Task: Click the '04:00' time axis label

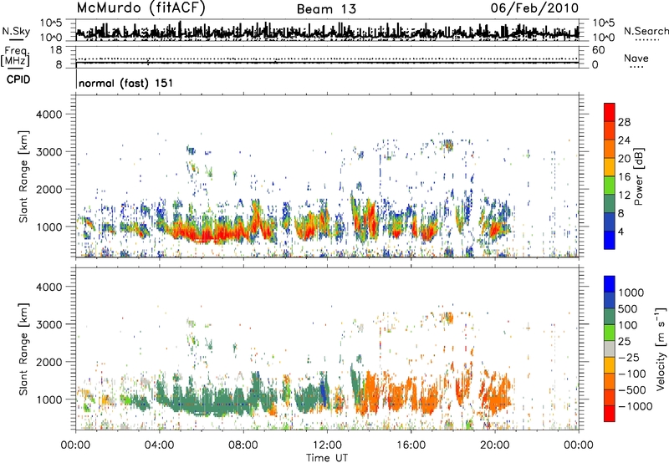Action: 159,445
